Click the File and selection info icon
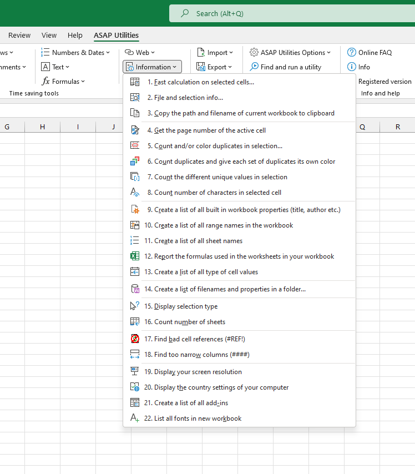Image resolution: width=415 pixels, height=474 pixels. (135, 97)
